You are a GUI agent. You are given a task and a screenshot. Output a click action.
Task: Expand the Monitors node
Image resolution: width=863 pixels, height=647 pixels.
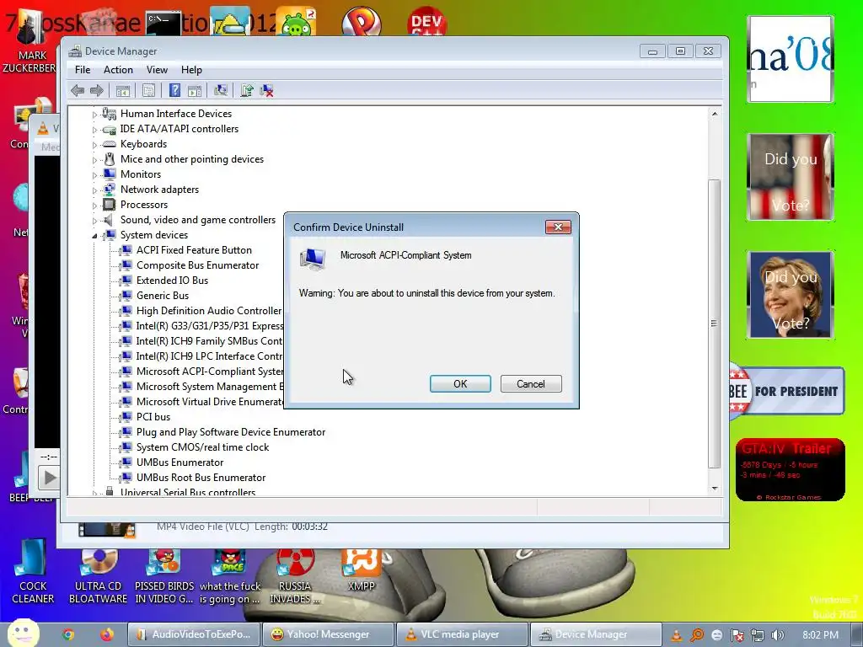point(94,175)
